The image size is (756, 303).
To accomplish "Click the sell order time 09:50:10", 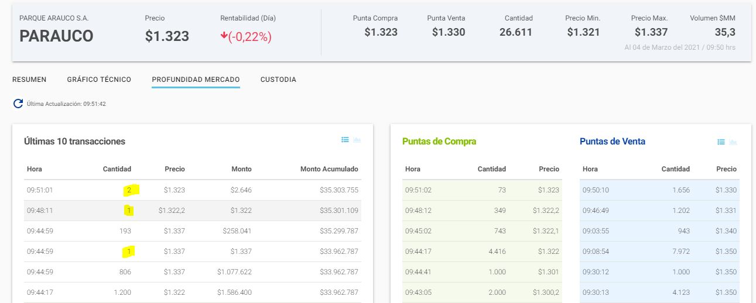I will coord(596,190).
